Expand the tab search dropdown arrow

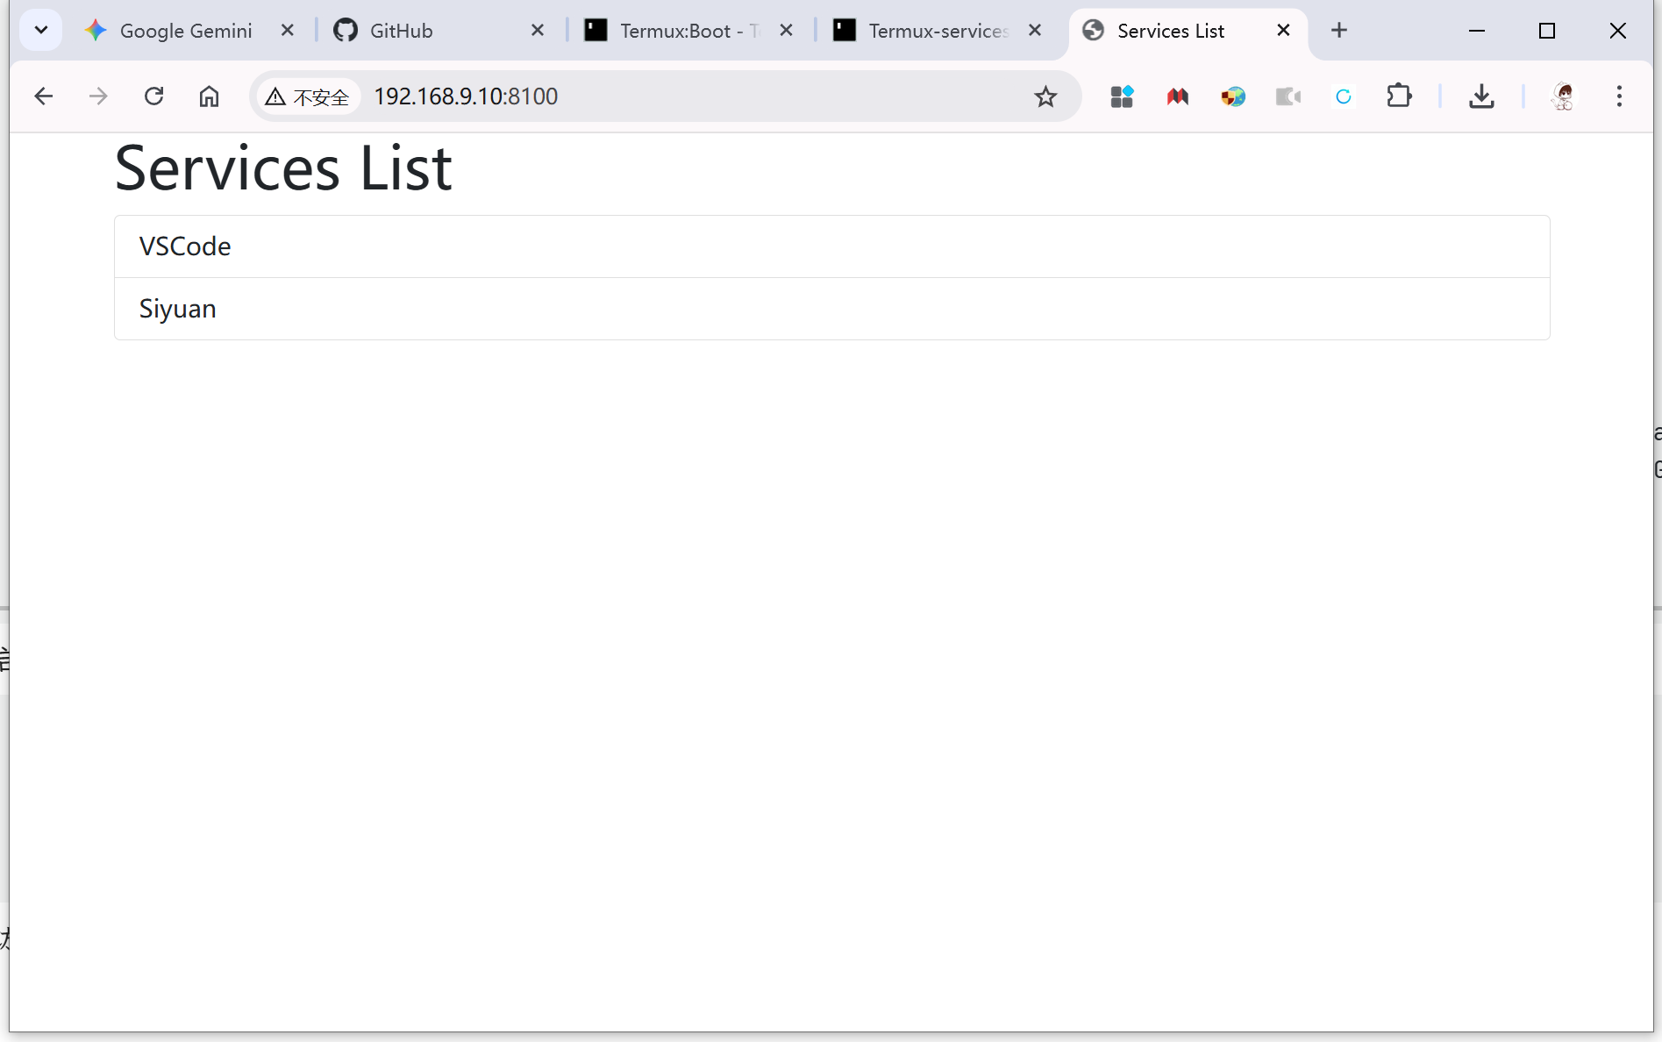(40, 31)
